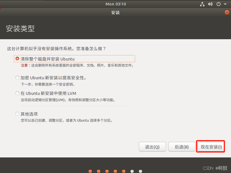Click the 安装 window title

115,13
